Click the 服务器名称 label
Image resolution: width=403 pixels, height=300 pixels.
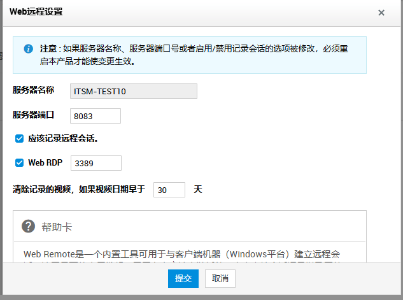[34, 90]
